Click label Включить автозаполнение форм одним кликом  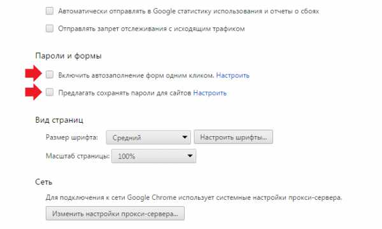pyautogui.click(x=136, y=76)
